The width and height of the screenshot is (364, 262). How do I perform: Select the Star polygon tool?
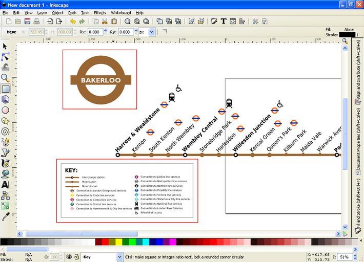5,121
